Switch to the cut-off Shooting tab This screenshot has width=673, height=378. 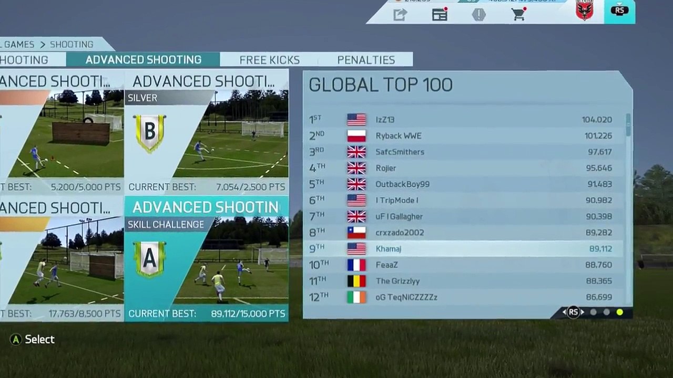coord(24,60)
